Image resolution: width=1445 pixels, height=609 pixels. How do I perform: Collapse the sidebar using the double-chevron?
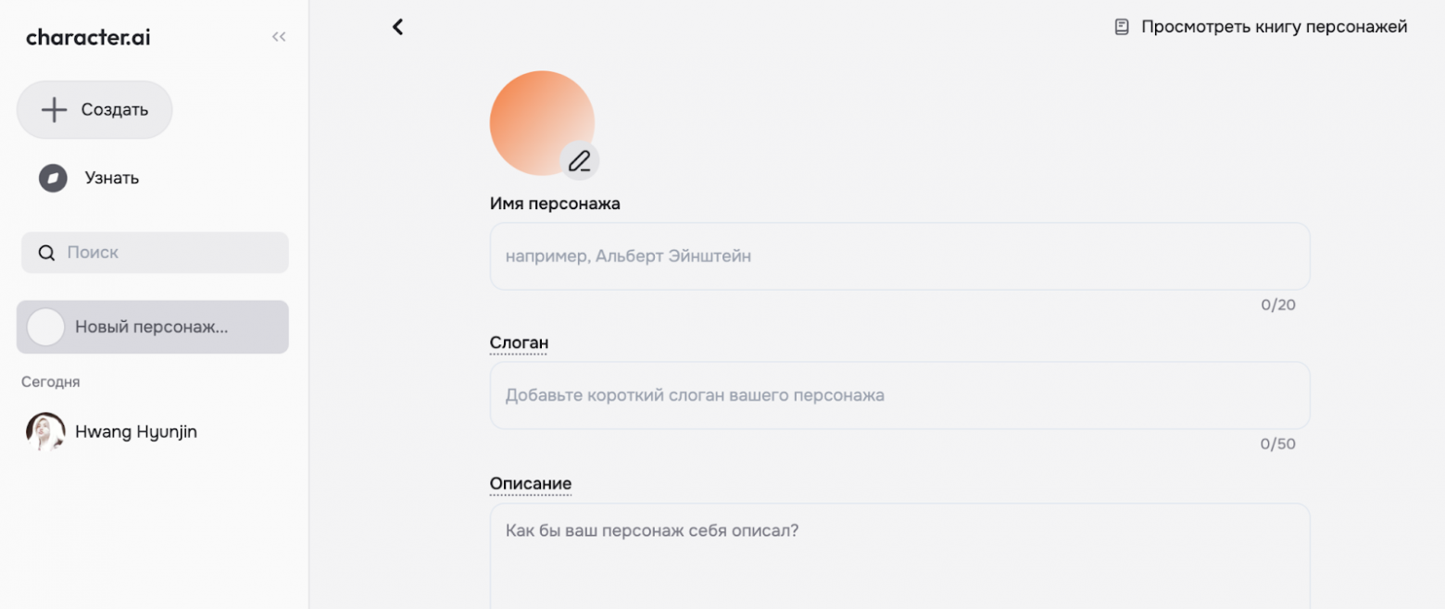(x=279, y=36)
